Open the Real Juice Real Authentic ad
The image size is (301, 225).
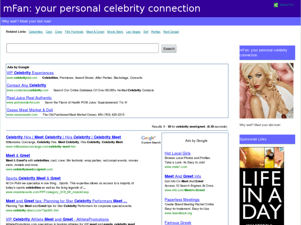pyautogui.click(x=29, y=98)
